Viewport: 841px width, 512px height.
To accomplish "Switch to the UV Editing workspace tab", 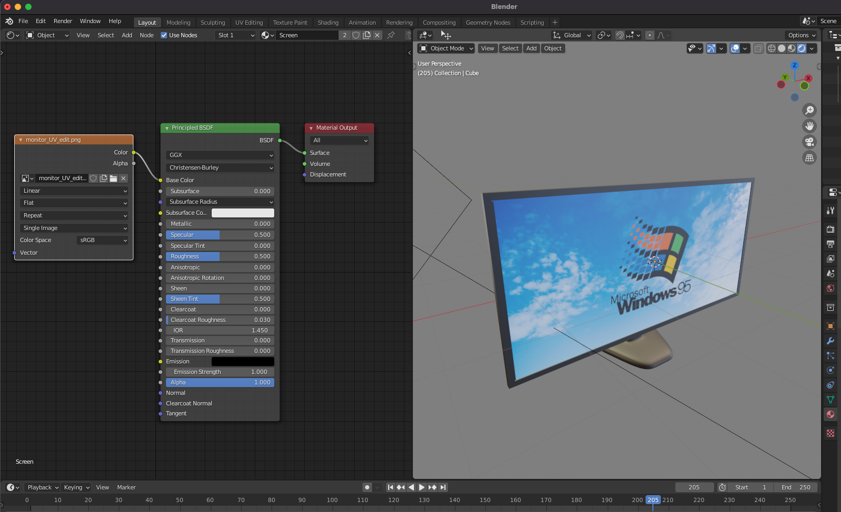I will pyautogui.click(x=249, y=23).
